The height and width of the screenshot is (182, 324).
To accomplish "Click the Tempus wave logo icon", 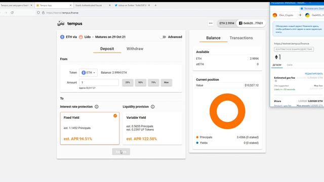I will click(61, 24).
